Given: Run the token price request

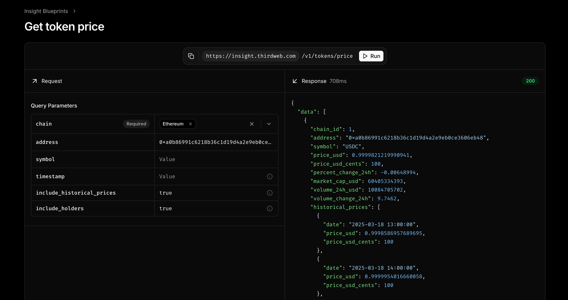Looking at the screenshot, I should click(x=371, y=56).
